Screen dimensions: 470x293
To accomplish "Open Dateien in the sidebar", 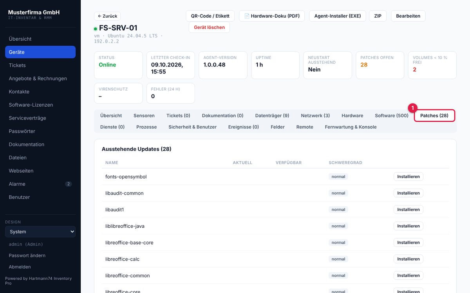I will [40, 157].
